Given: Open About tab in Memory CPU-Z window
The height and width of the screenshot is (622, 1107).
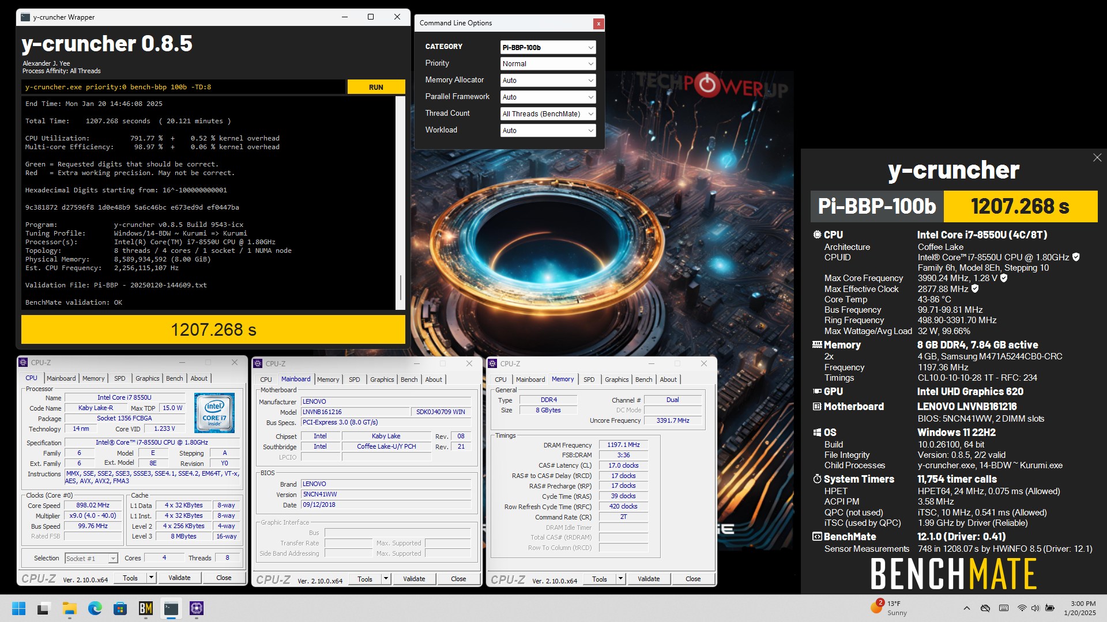Looking at the screenshot, I should [668, 380].
